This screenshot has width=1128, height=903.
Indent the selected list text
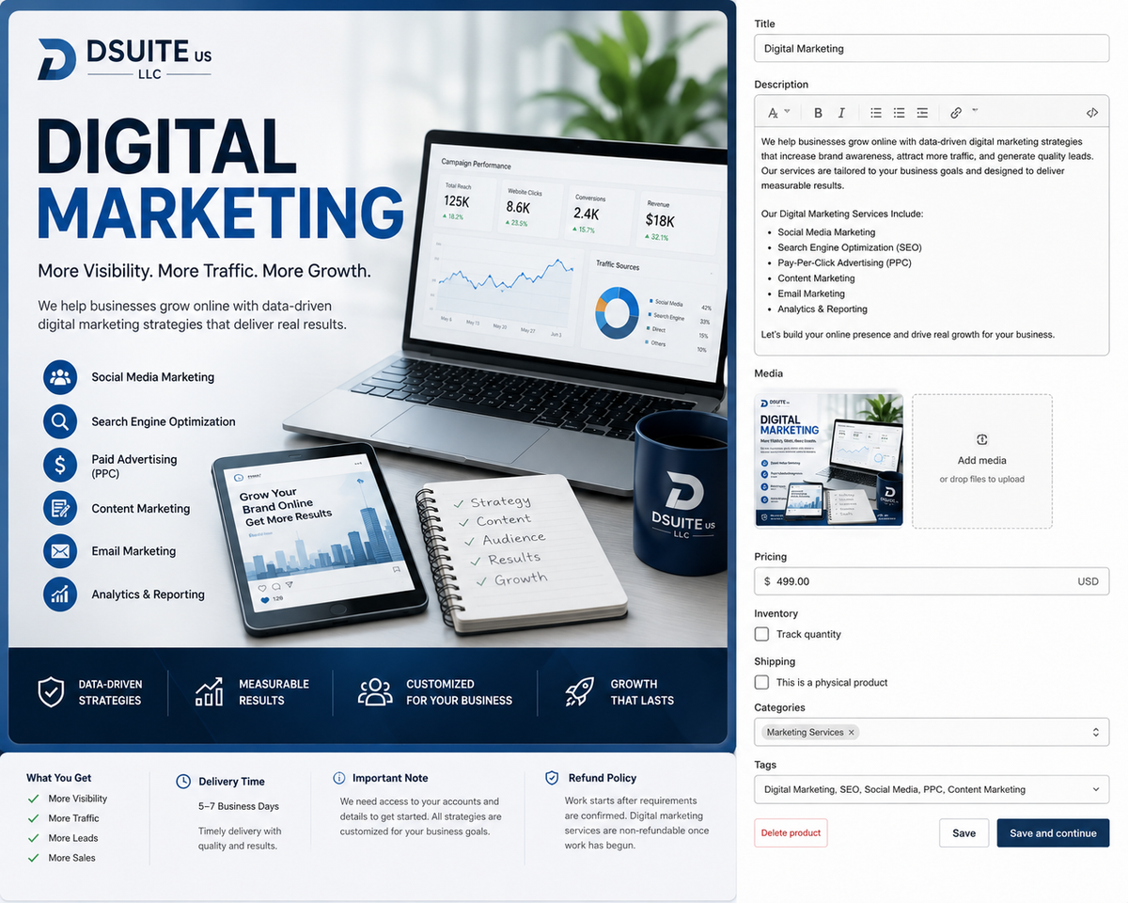click(922, 113)
